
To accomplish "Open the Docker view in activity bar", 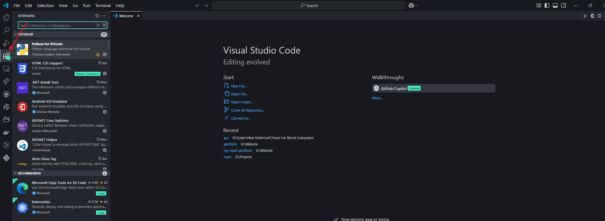I will point(6,132).
